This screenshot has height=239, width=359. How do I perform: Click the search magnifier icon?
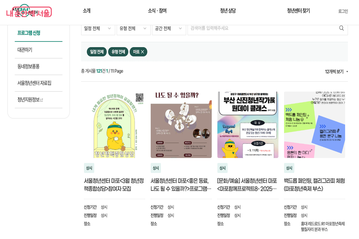click(341, 28)
